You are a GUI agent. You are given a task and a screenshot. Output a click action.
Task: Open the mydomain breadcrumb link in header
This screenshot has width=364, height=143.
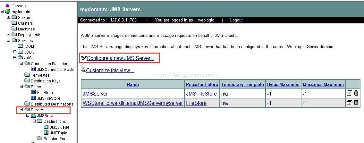click(x=93, y=10)
